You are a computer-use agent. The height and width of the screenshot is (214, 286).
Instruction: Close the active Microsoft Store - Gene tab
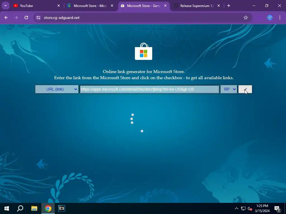165,6
